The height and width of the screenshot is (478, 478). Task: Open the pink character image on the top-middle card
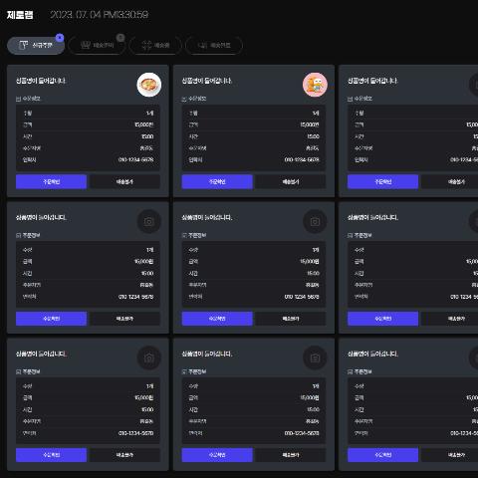pyautogui.click(x=315, y=85)
